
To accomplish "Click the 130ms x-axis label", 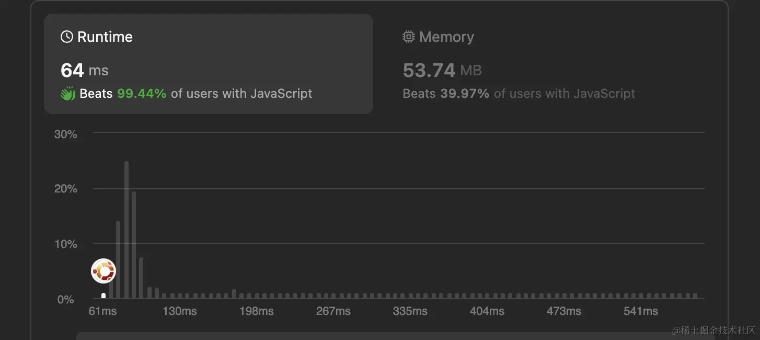I will pos(179,311).
